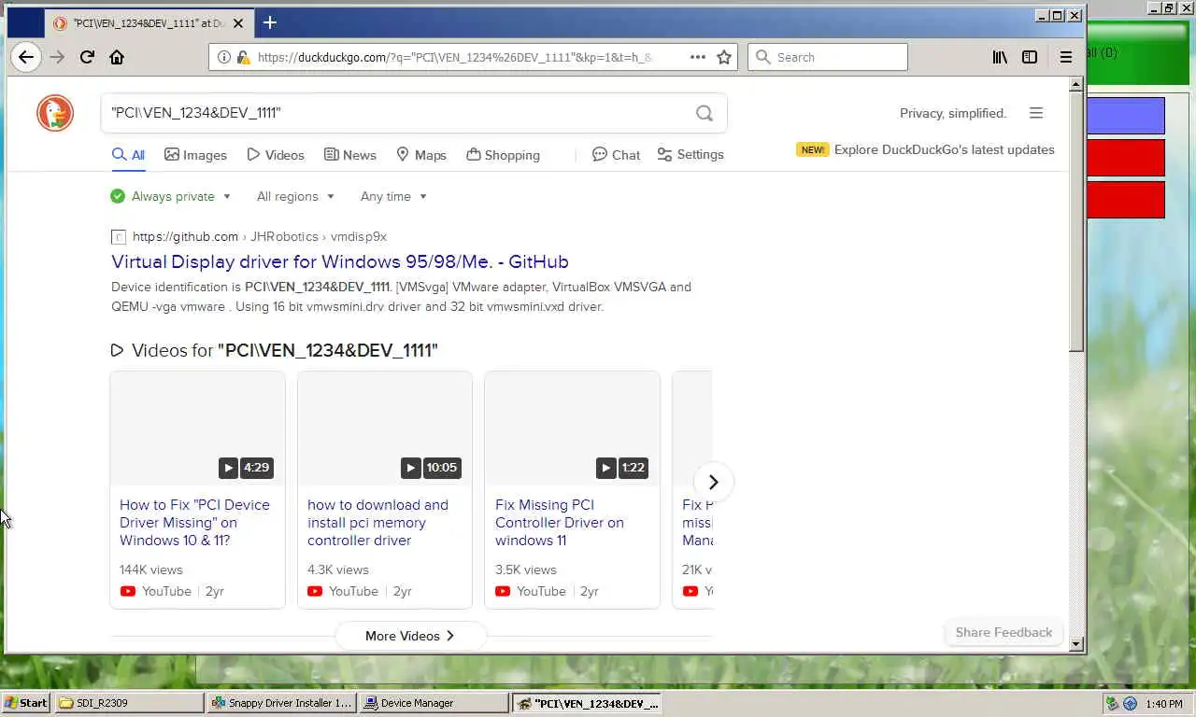The height and width of the screenshot is (717, 1196).
Task: Open How to Fix PCI Device Driver video
Action: coord(194,523)
